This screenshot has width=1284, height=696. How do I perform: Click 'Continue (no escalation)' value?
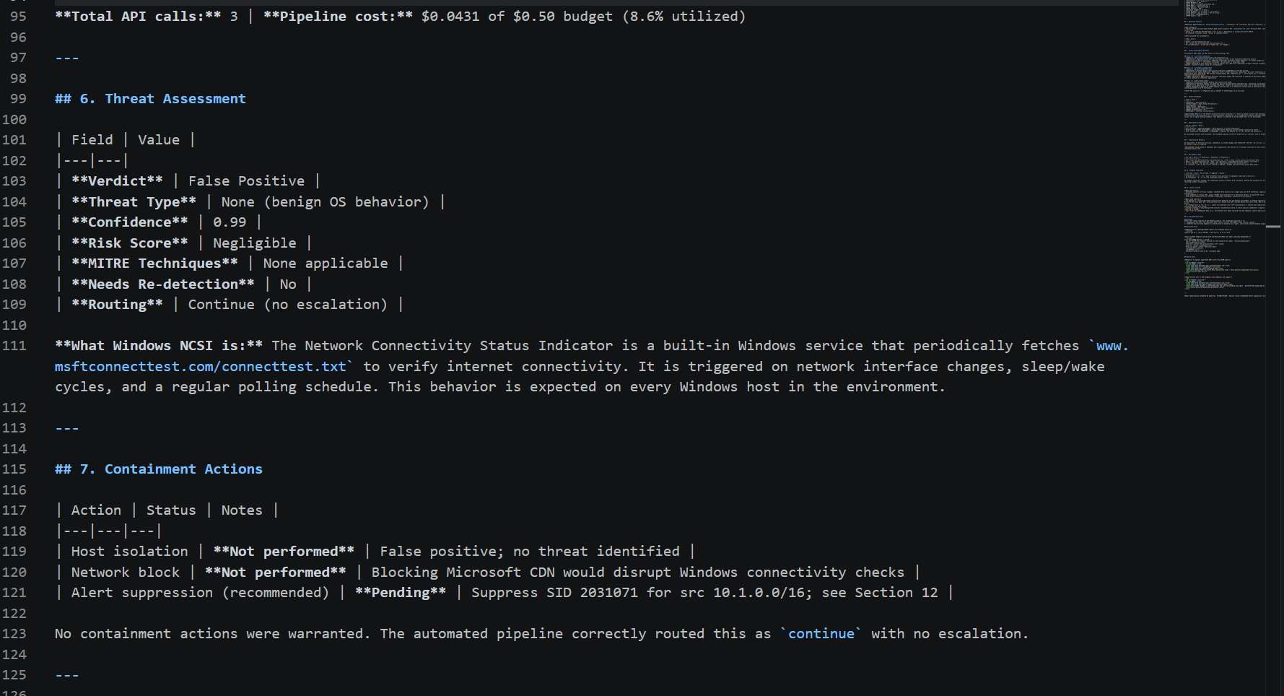pyautogui.click(x=287, y=305)
